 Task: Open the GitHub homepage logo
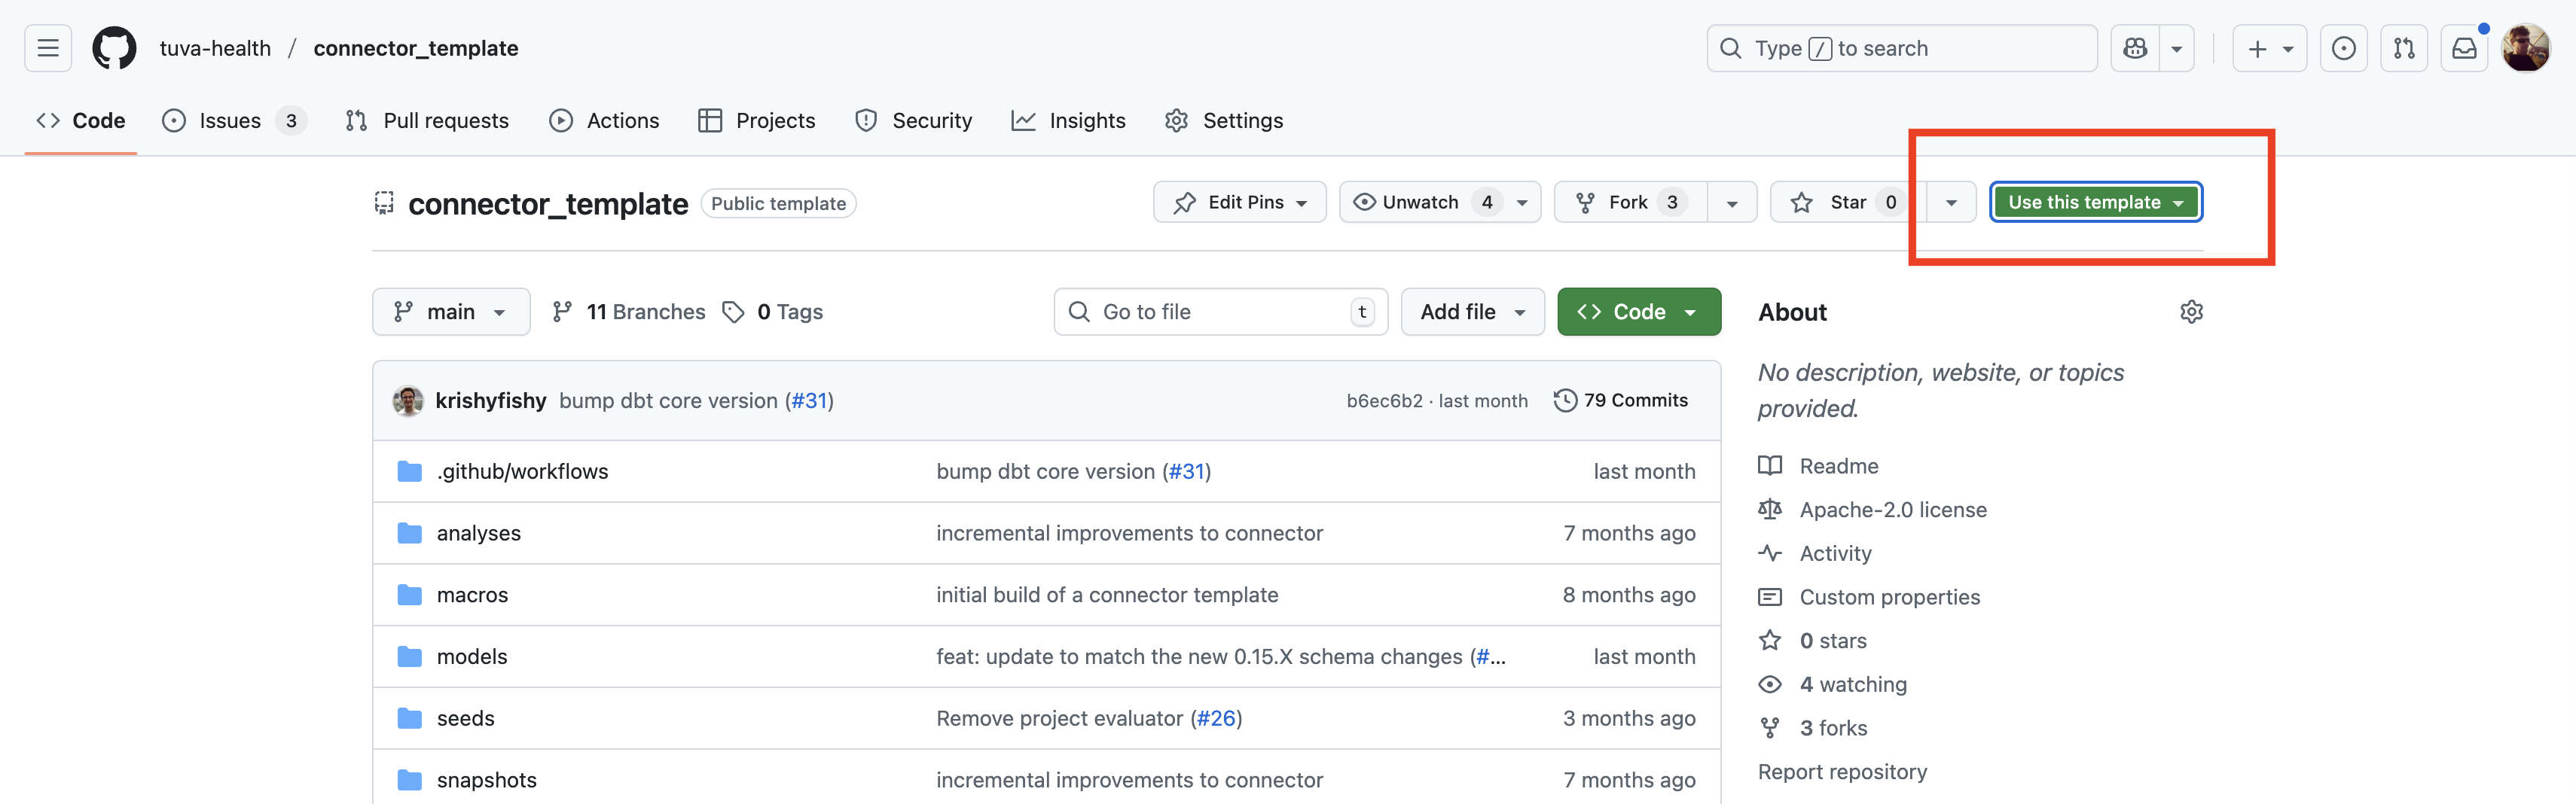coord(114,48)
